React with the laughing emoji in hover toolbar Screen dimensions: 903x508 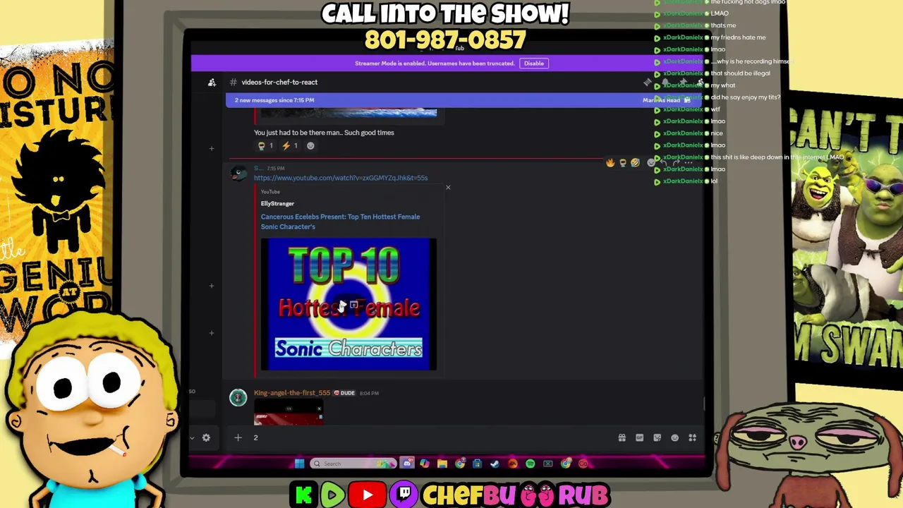pos(635,163)
